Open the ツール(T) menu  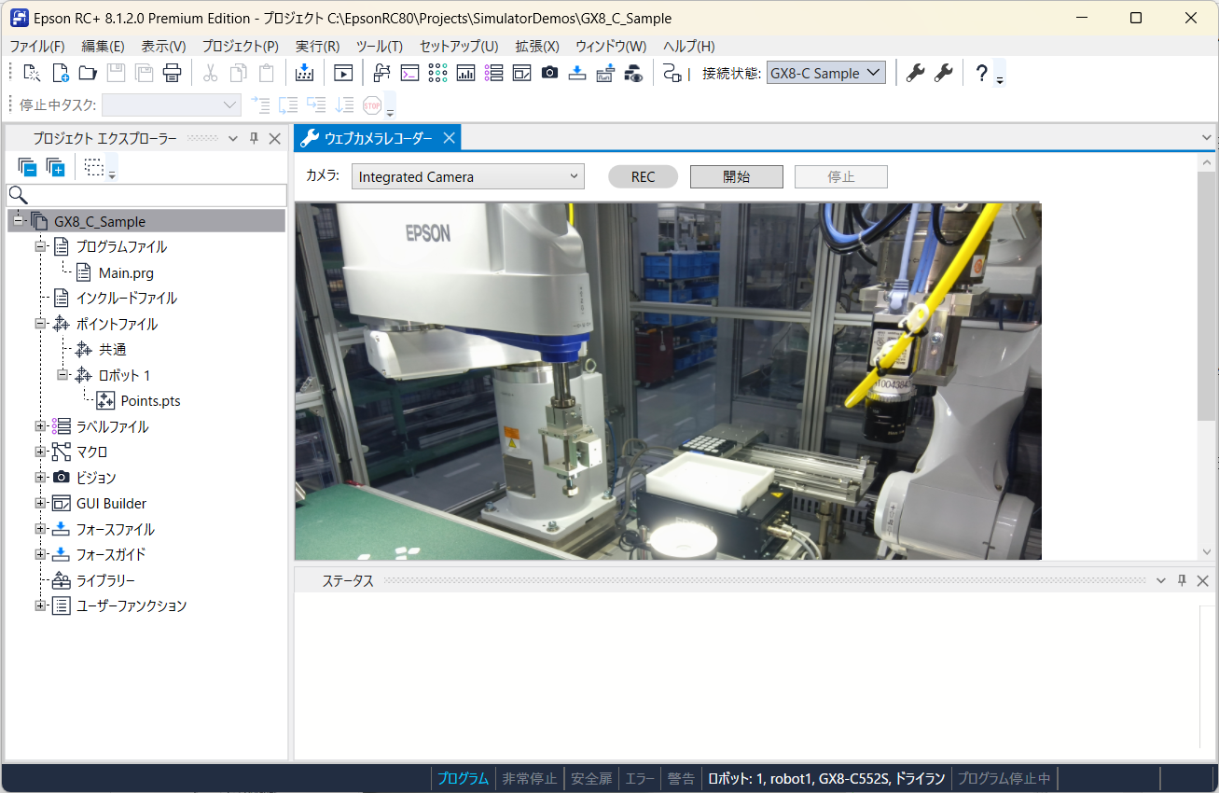[x=379, y=46]
